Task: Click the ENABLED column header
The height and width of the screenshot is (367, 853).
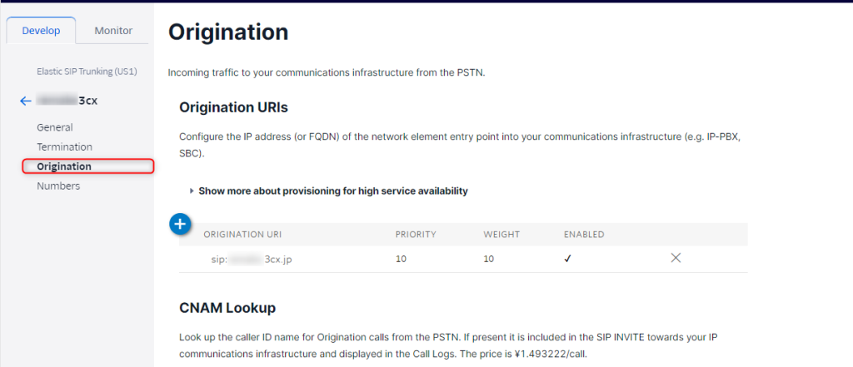Action: click(x=584, y=235)
